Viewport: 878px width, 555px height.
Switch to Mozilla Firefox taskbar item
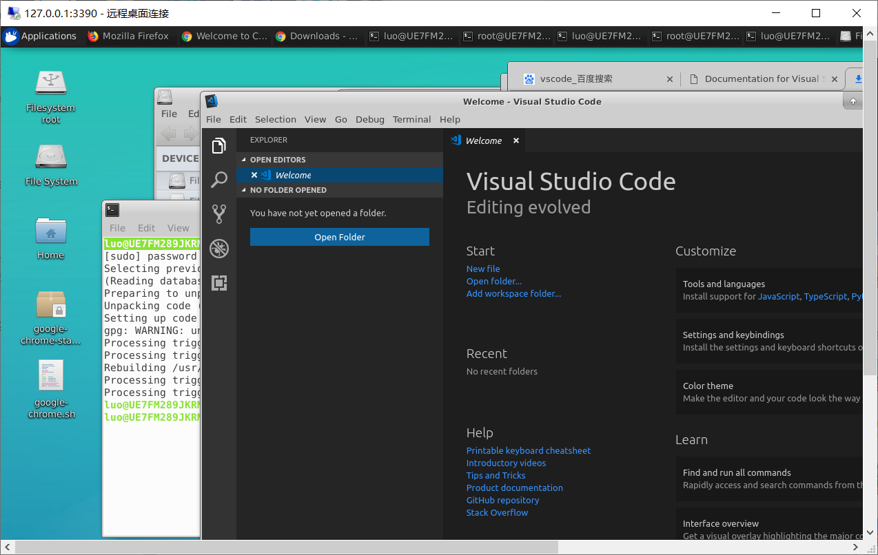coord(128,36)
